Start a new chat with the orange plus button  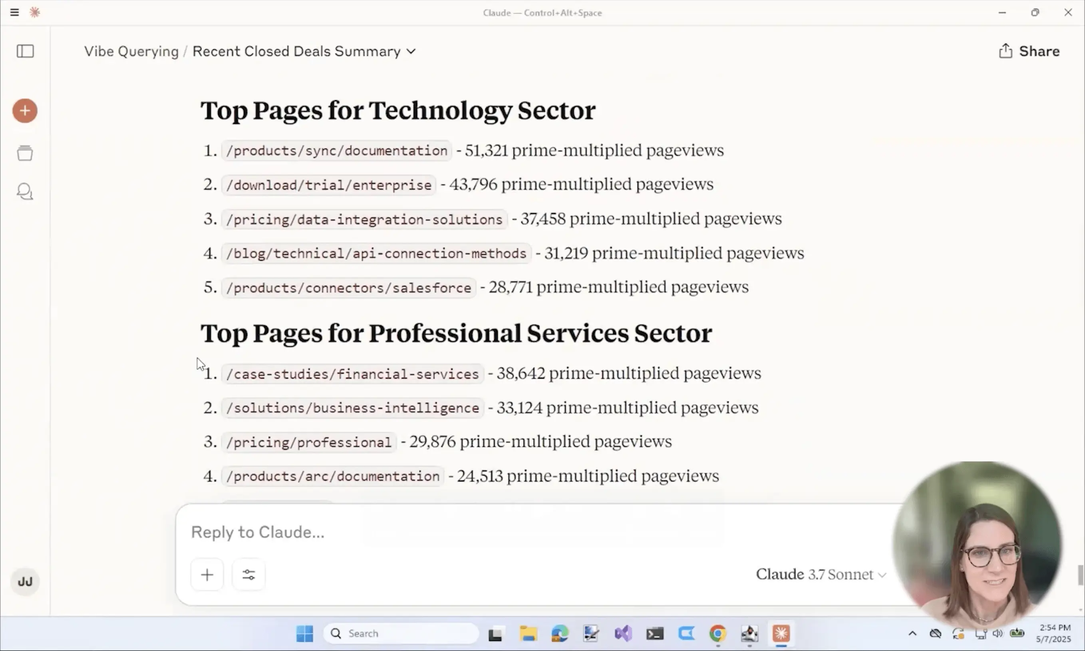25,111
